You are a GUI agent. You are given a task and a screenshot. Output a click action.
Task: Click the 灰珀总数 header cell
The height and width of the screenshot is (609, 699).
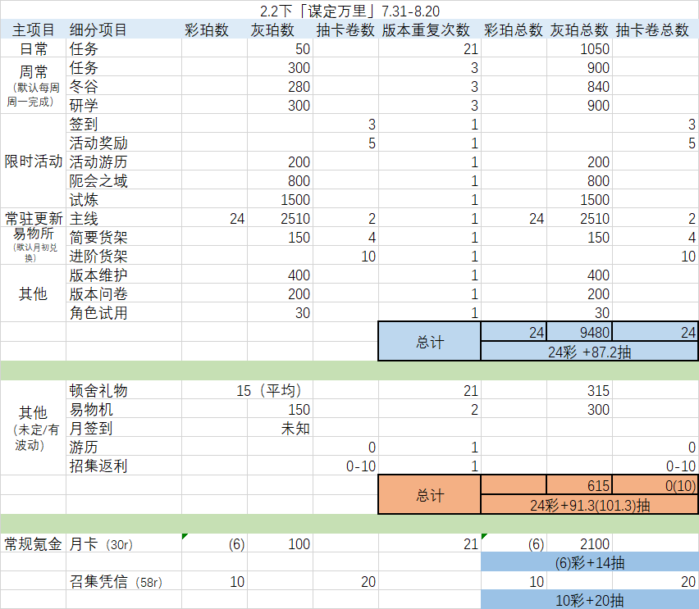pyautogui.click(x=579, y=30)
